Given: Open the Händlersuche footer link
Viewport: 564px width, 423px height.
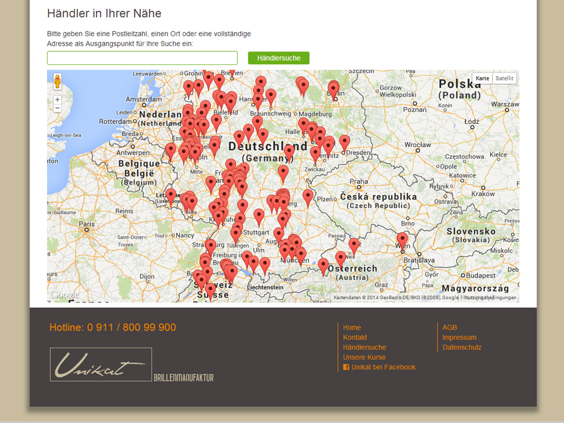Looking at the screenshot, I should click(x=364, y=347).
